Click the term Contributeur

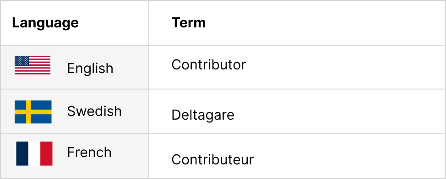click(x=212, y=159)
